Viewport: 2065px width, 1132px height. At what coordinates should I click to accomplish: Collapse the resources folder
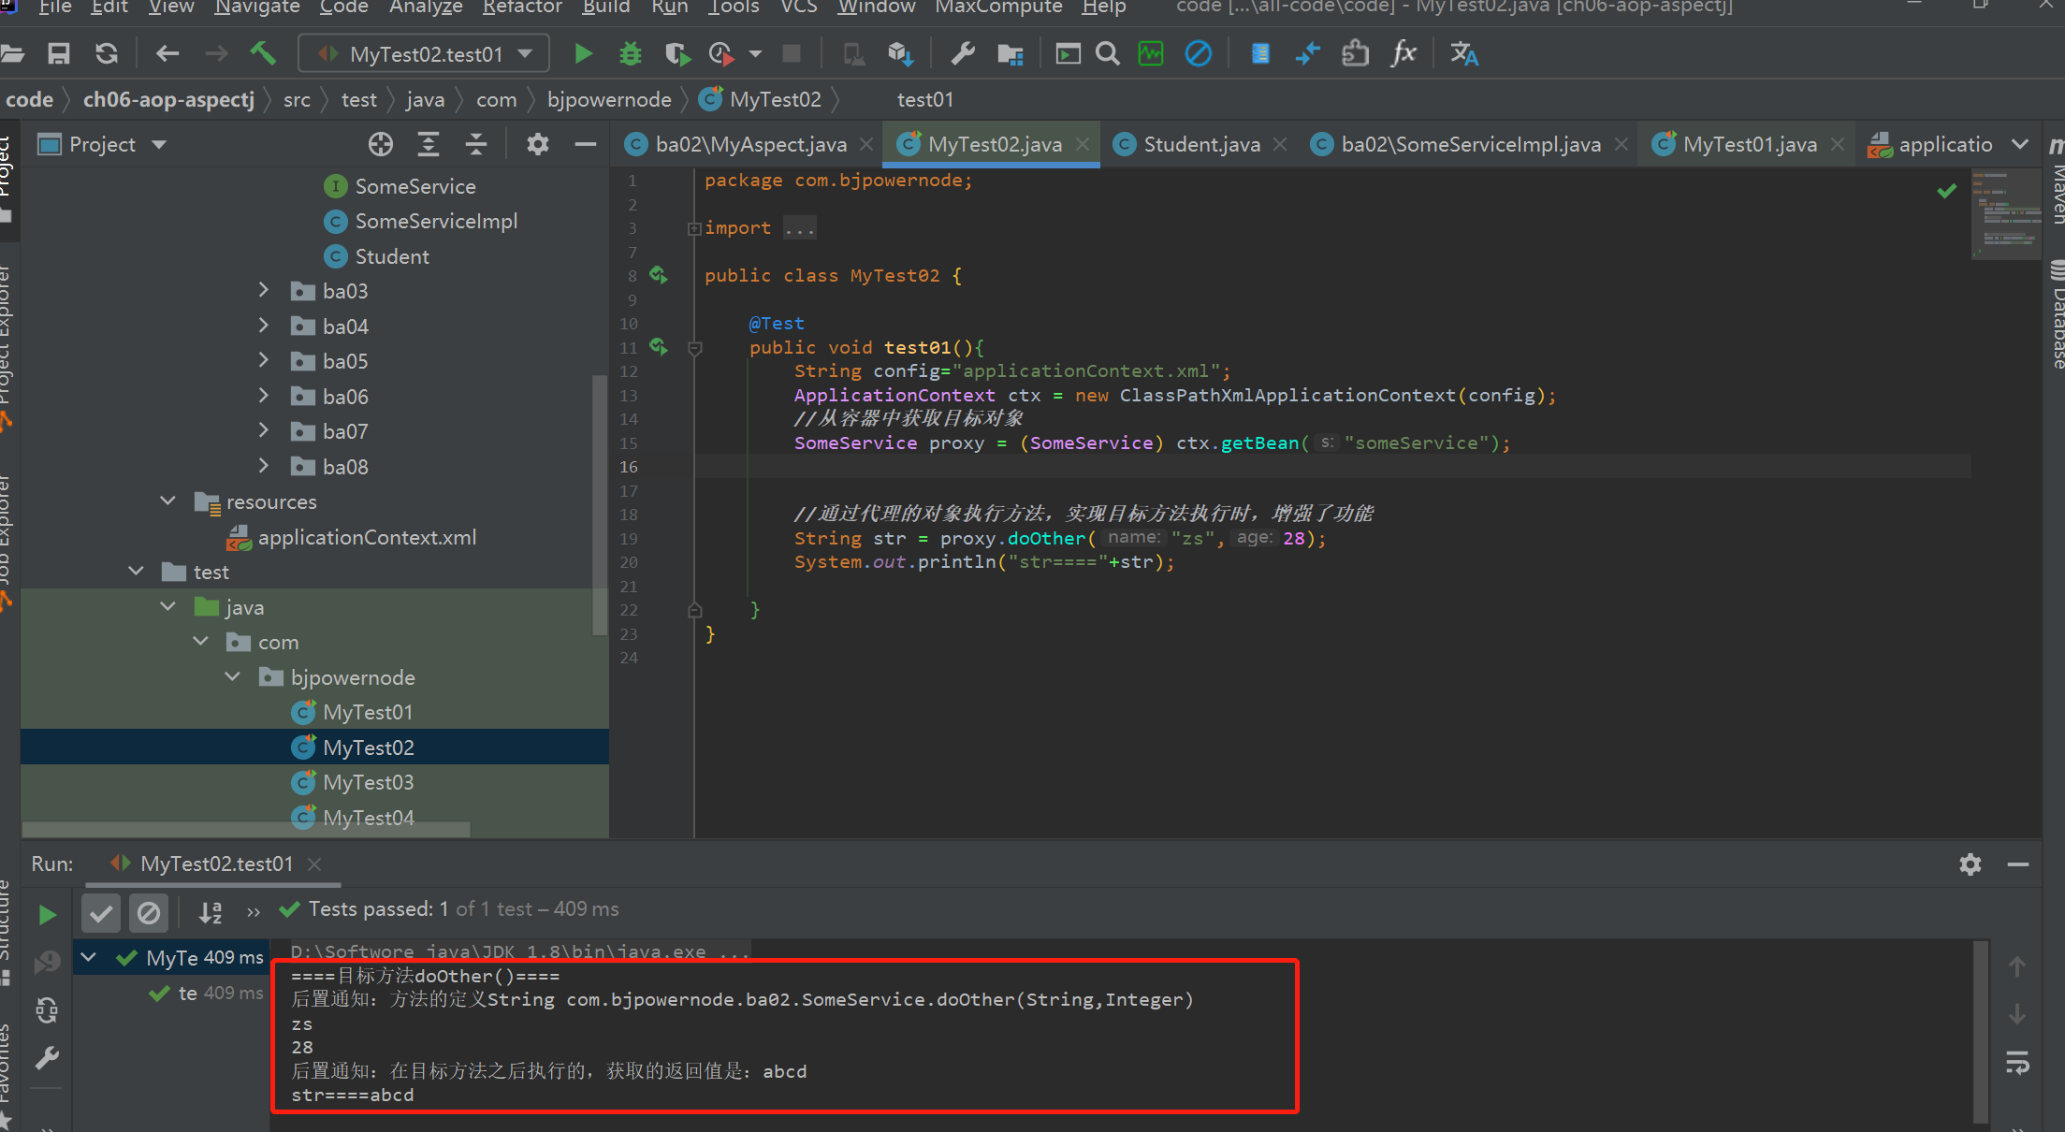click(x=168, y=501)
